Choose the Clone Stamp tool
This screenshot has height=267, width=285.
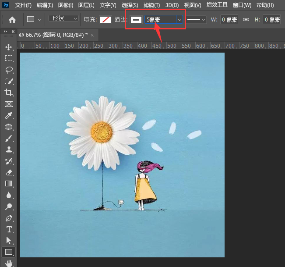(8, 150)
